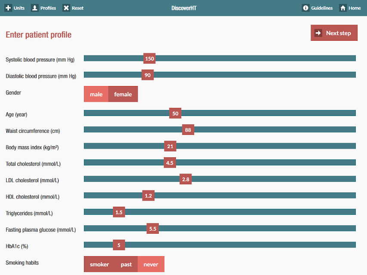367x275 pixels.
Task: Click the HbA1c slider handle showing 5
Action: coord(119,245)
